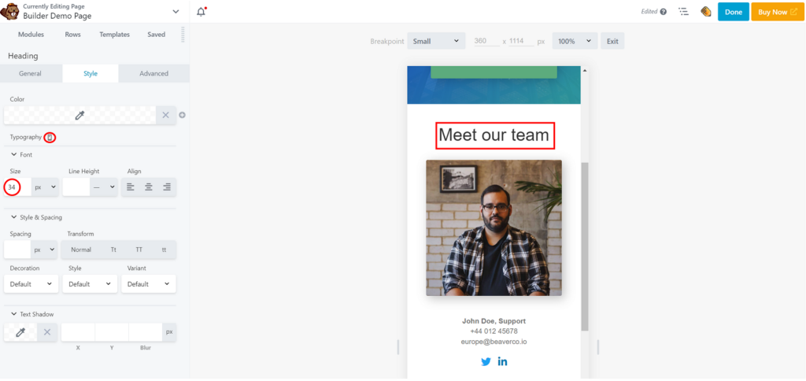806x381 pixels.
Task: Set transform to lowercase tt
Action: click(x=164, y=250)
